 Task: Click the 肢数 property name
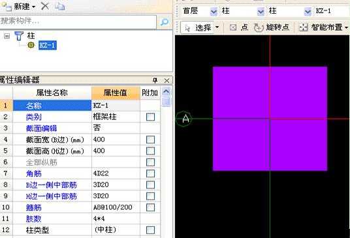point(34,219)
